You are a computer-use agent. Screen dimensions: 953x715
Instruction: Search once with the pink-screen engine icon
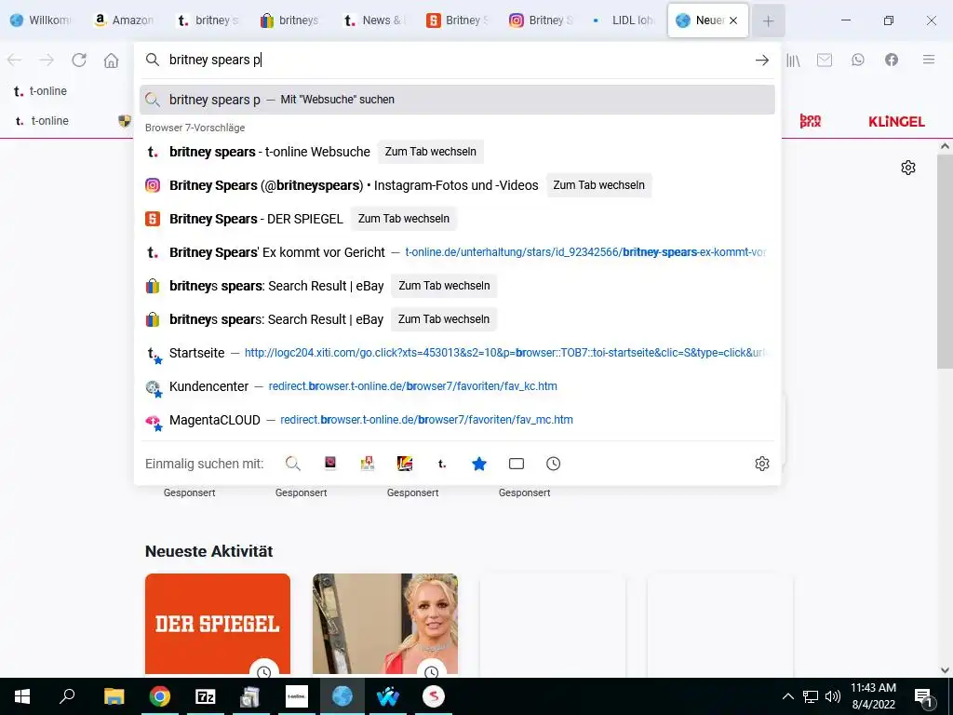click(330, 464)
